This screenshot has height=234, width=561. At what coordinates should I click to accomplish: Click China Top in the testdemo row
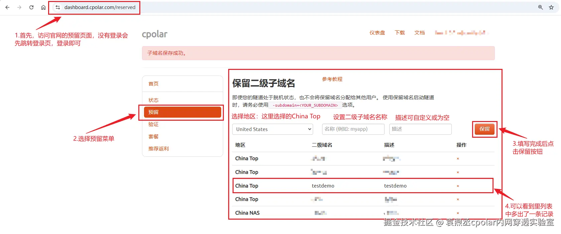247,186
